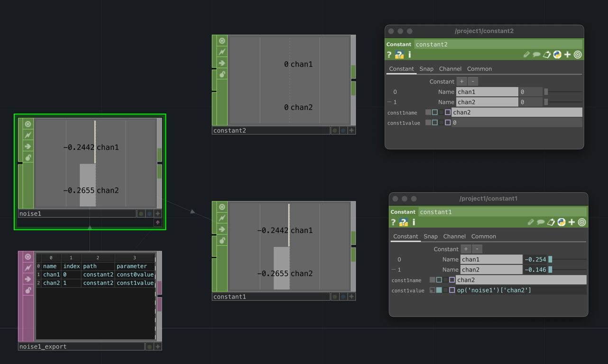The height and width of the screenshot is (364, 608).
Task: Click the Python language icon in constant2 dialog
Action: click(557, 55)
